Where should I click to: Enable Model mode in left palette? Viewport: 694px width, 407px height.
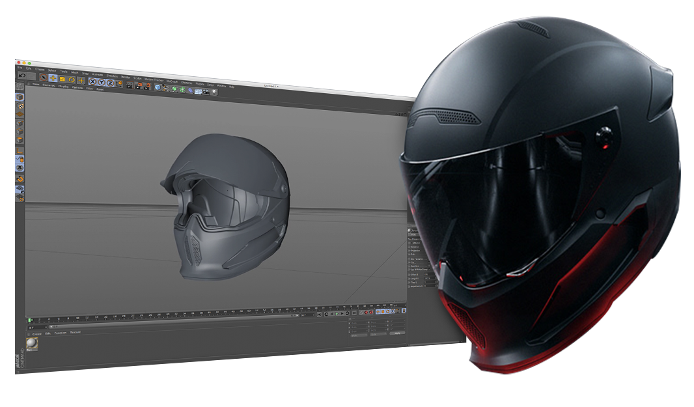click(20, 97)
